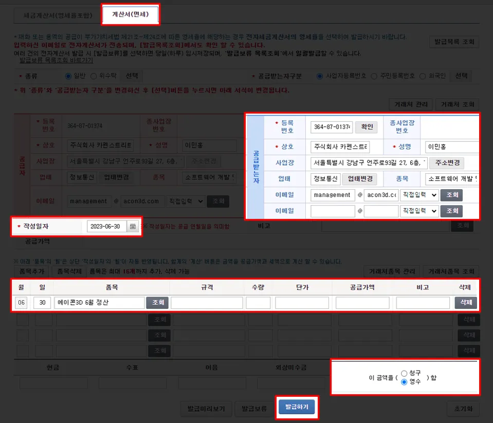The image size is (493, 423).
Task: Click 선택 button next to 위수탁
Action: [x=132, y=76]
